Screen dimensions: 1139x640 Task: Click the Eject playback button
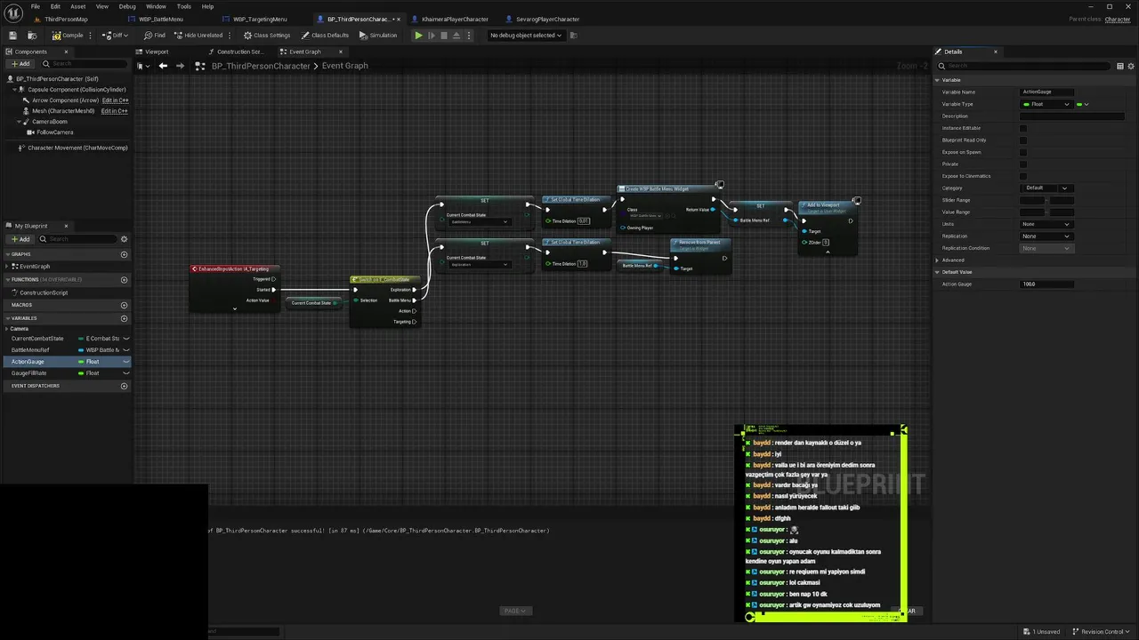tap(456, 36)
